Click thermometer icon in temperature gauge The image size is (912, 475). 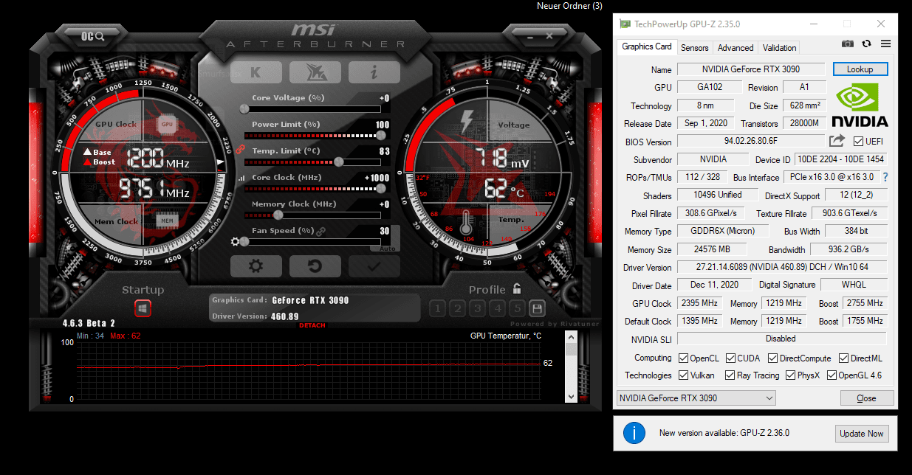465,222
